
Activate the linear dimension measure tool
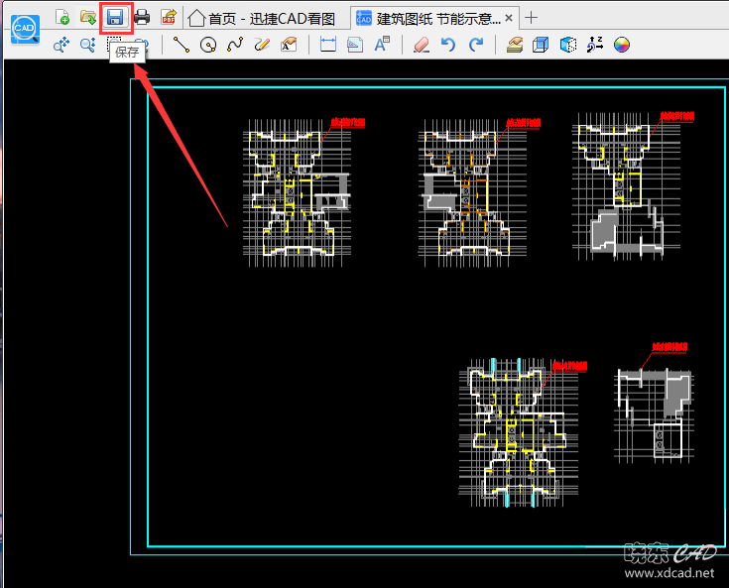328,45
